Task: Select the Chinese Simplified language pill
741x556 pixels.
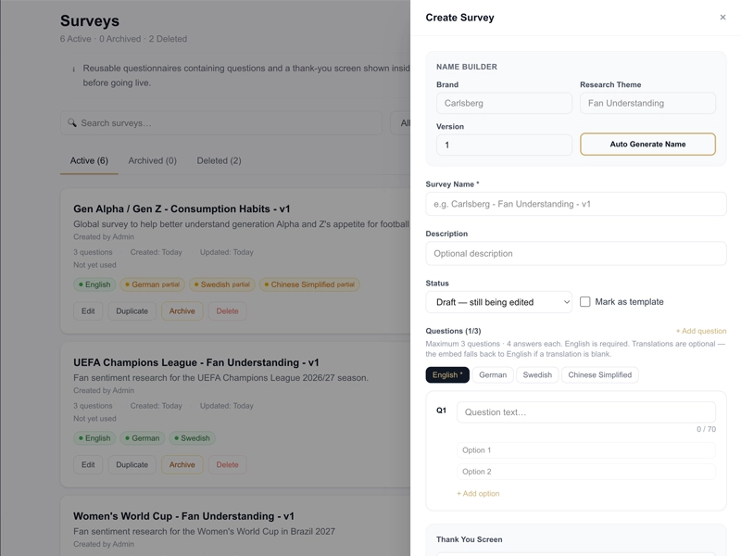Action: point(599,375)
